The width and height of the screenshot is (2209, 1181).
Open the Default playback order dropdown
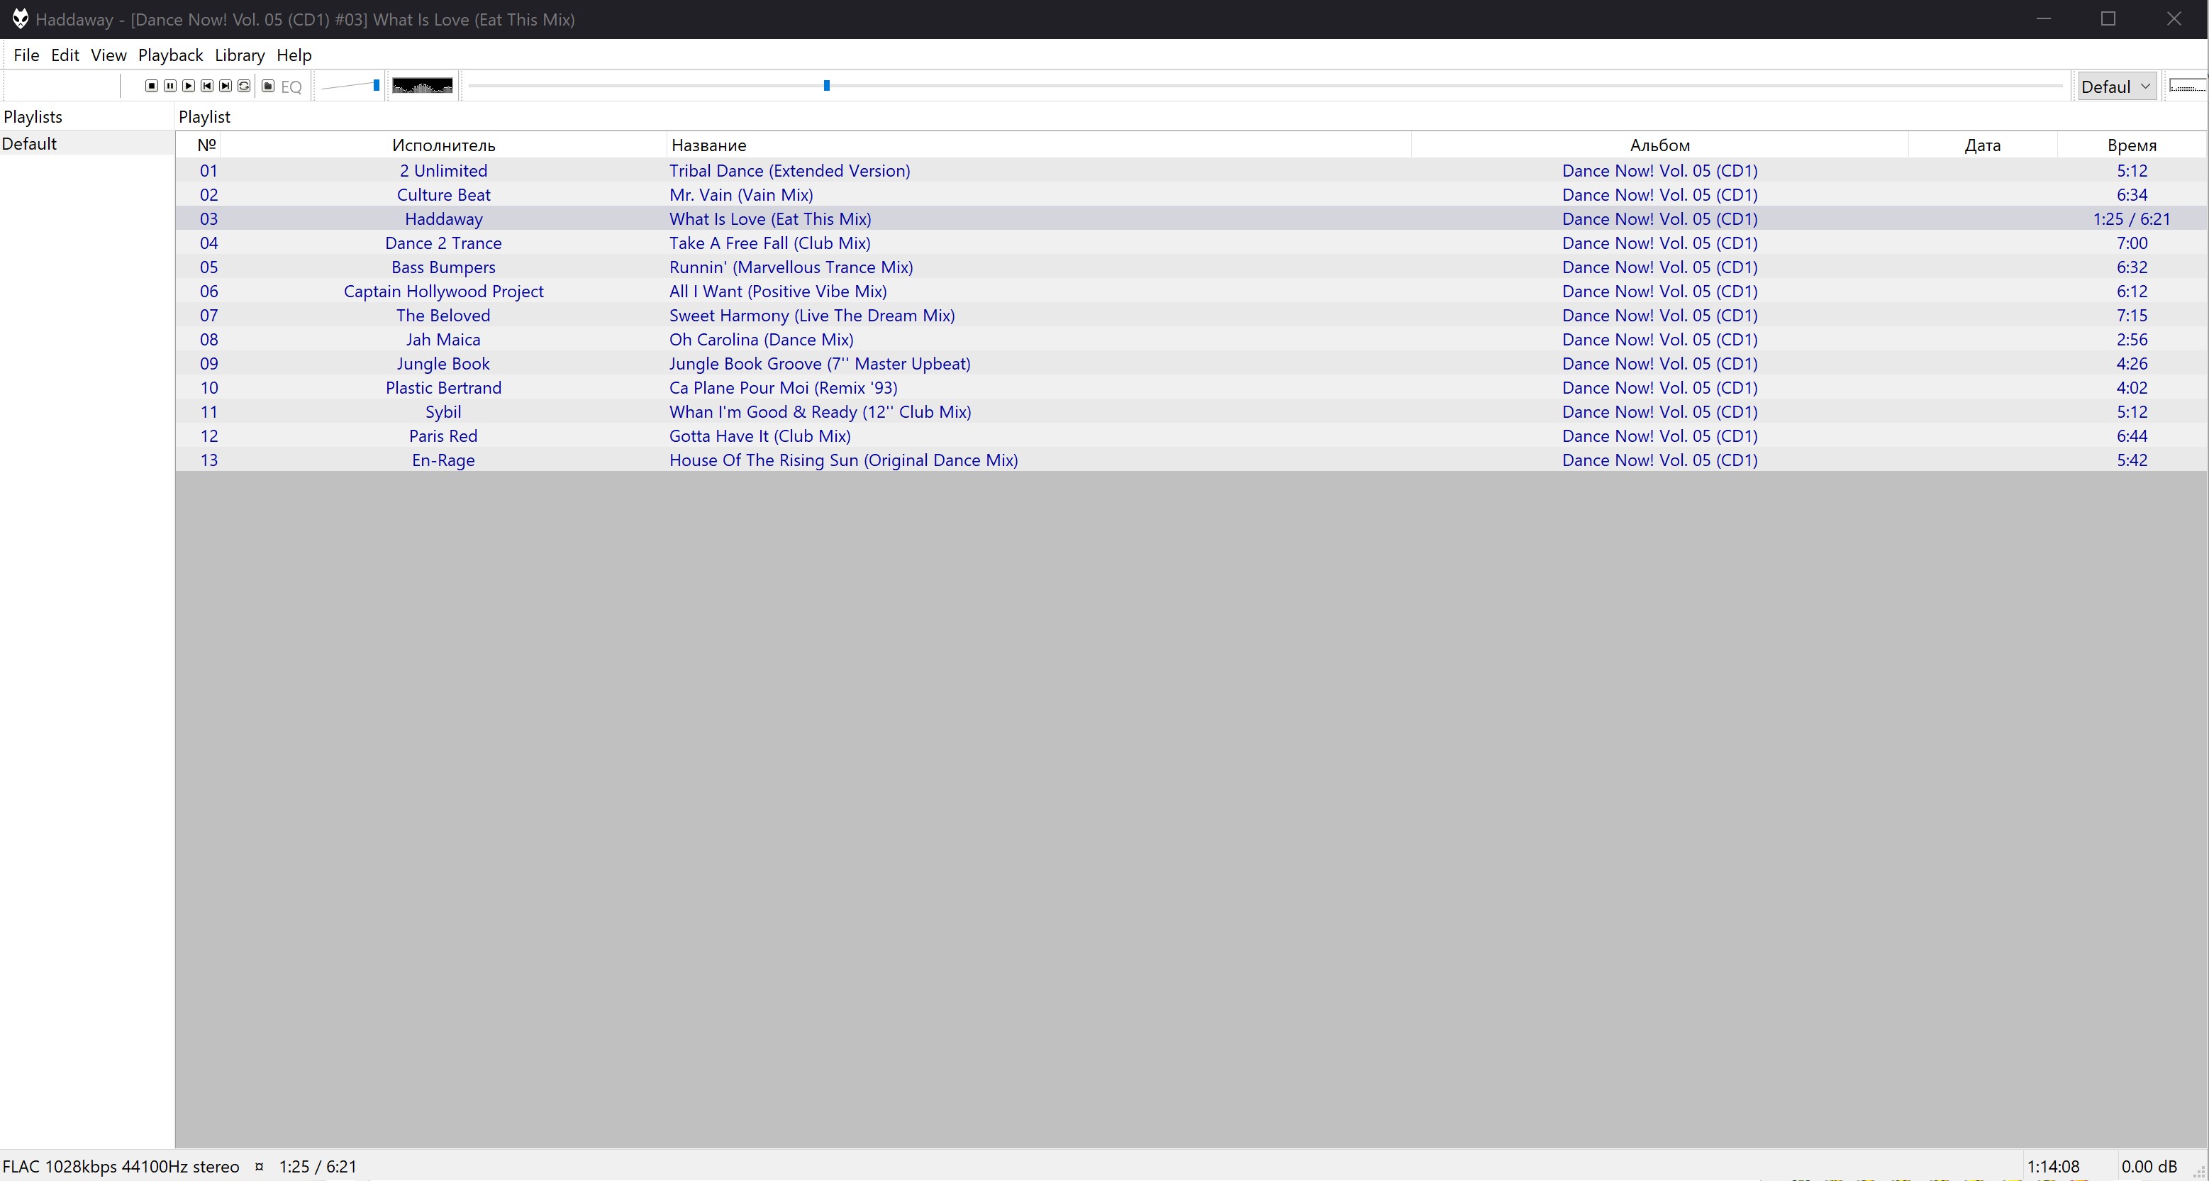pos(2116,87)
